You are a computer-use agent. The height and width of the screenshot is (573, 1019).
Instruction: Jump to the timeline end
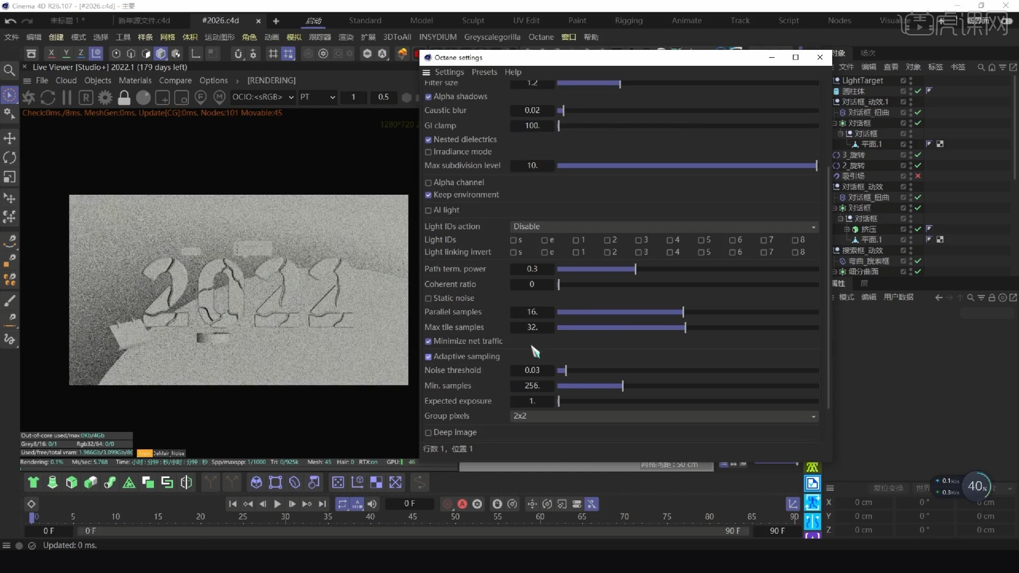tap(322, 504)
